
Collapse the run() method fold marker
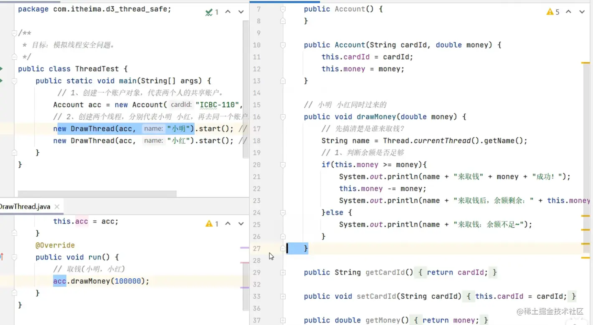pos(15,257)
